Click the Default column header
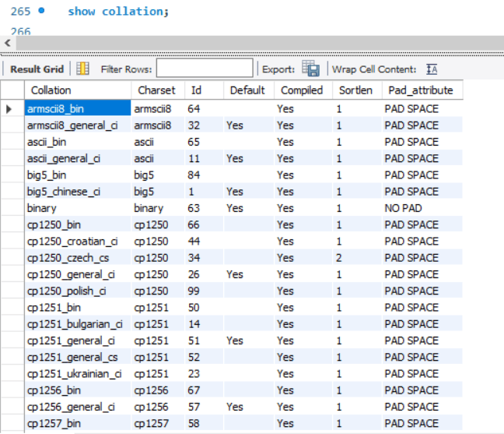This screenshot has width=504, height=434. coord(249,90)
